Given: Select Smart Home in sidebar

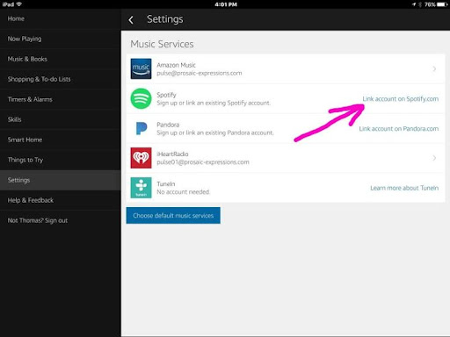Looking at the screenshot, I should pyautogui.click(x=61, y=140).
